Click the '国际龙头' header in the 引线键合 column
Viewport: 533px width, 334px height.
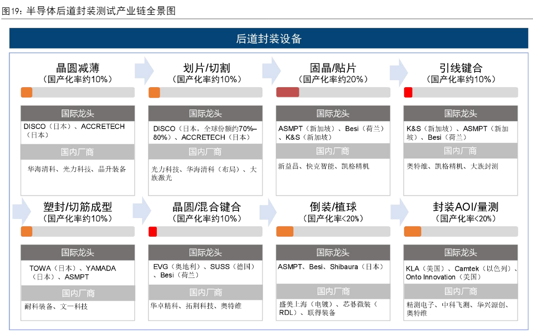(460, 113)
